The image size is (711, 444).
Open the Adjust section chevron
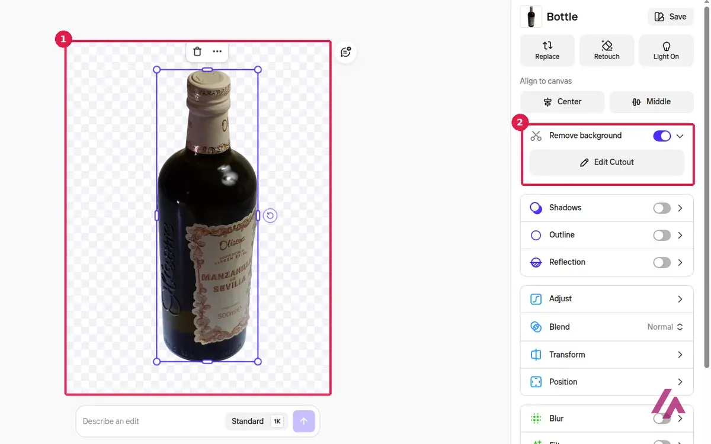pos(680,299)
